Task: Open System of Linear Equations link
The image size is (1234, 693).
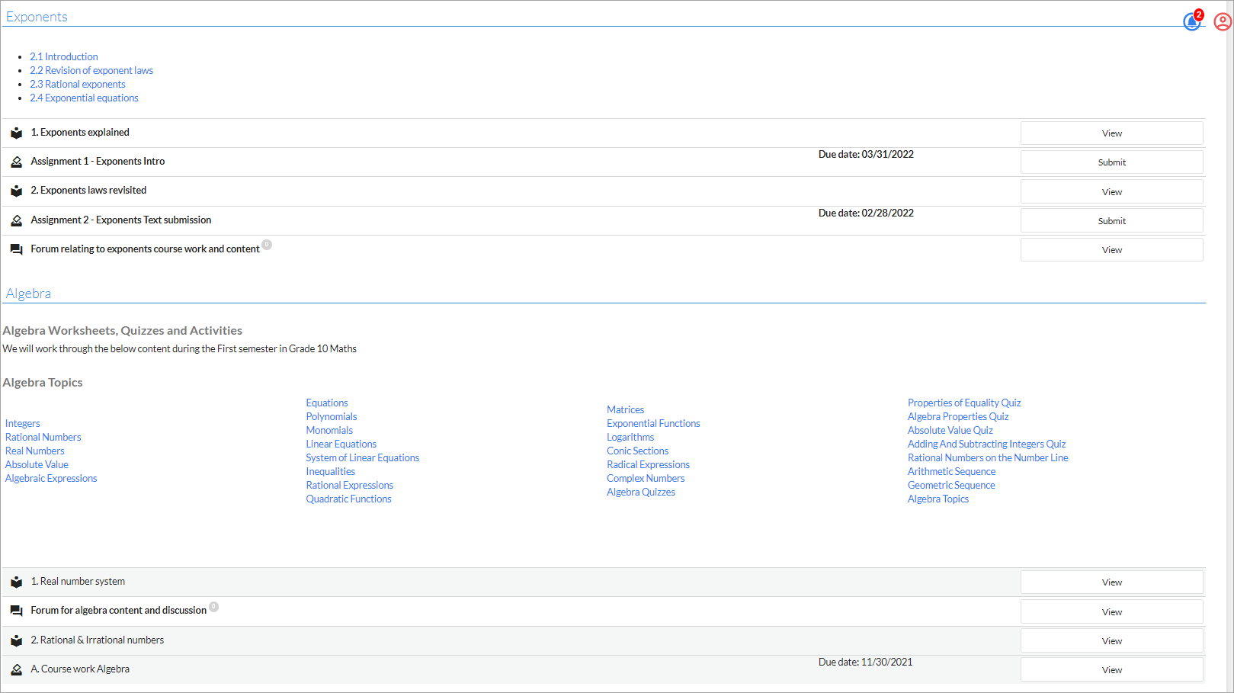Action: click(363, 458)
